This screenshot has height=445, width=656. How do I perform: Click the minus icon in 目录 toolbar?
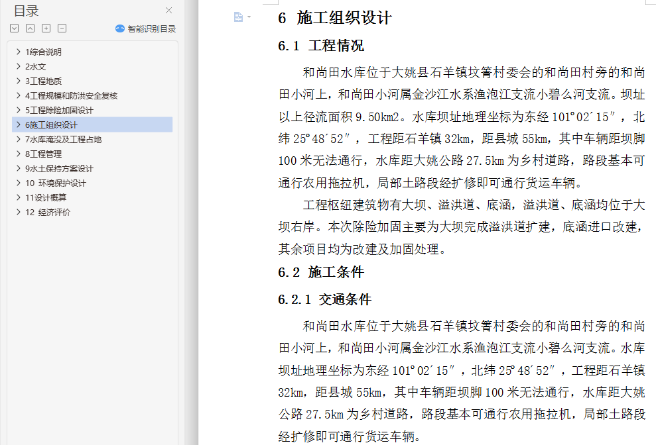click(x=62, y=28)
